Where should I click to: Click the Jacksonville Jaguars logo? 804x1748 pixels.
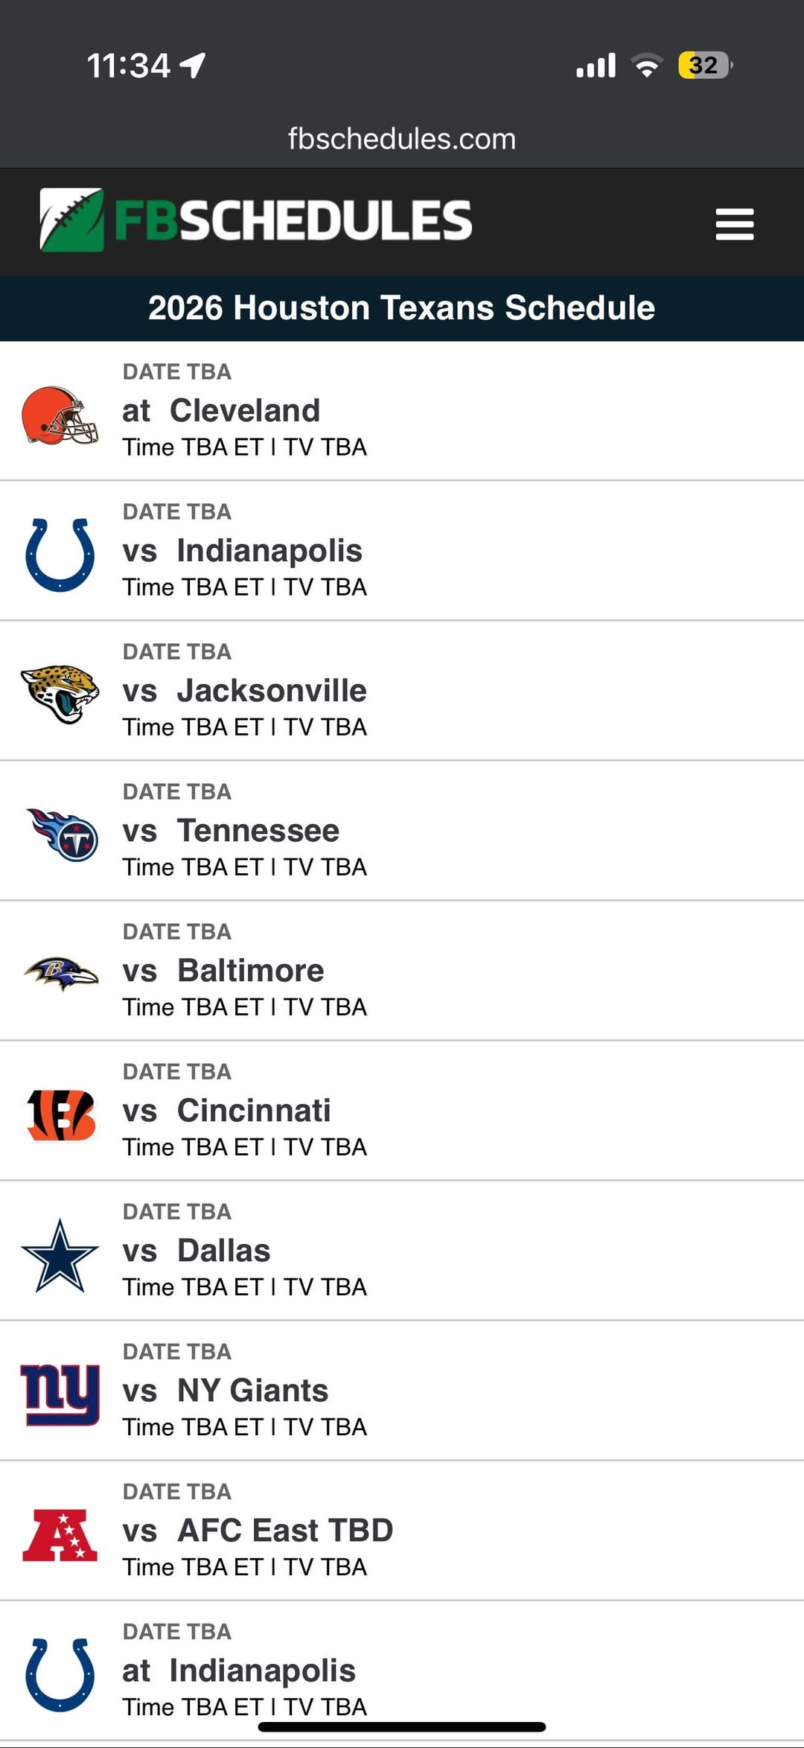(x=60, y=693)
